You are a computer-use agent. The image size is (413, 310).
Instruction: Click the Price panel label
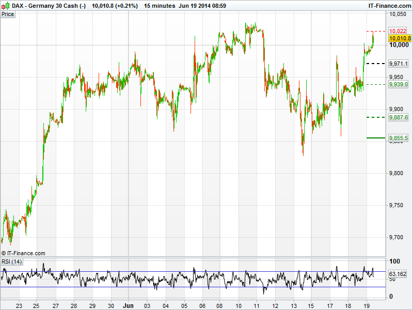(x=8, y=14)
